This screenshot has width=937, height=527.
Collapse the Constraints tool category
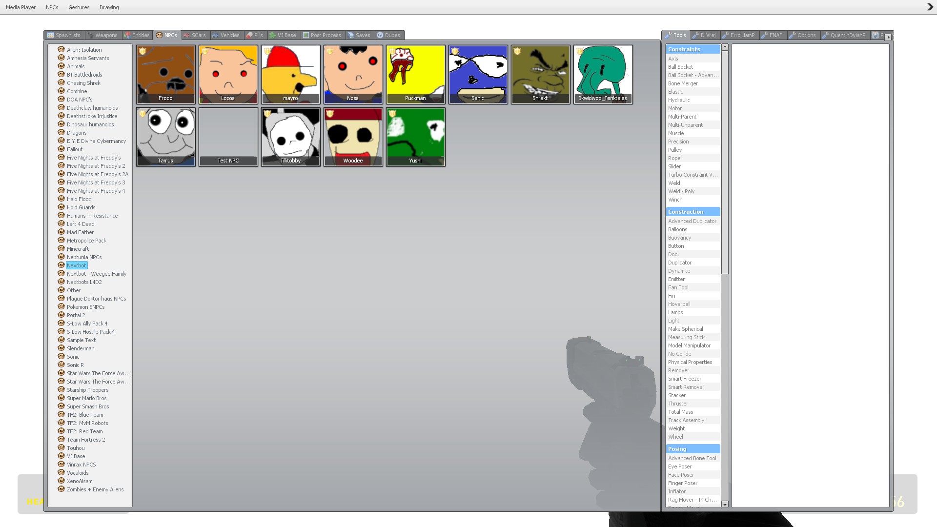pyautogui.click(x=693, y=49)
